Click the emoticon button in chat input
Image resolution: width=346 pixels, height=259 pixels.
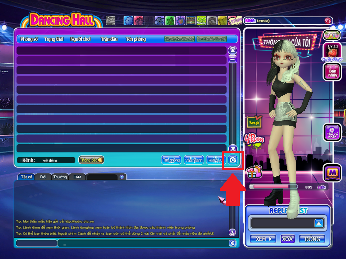[x=232, y=243]
